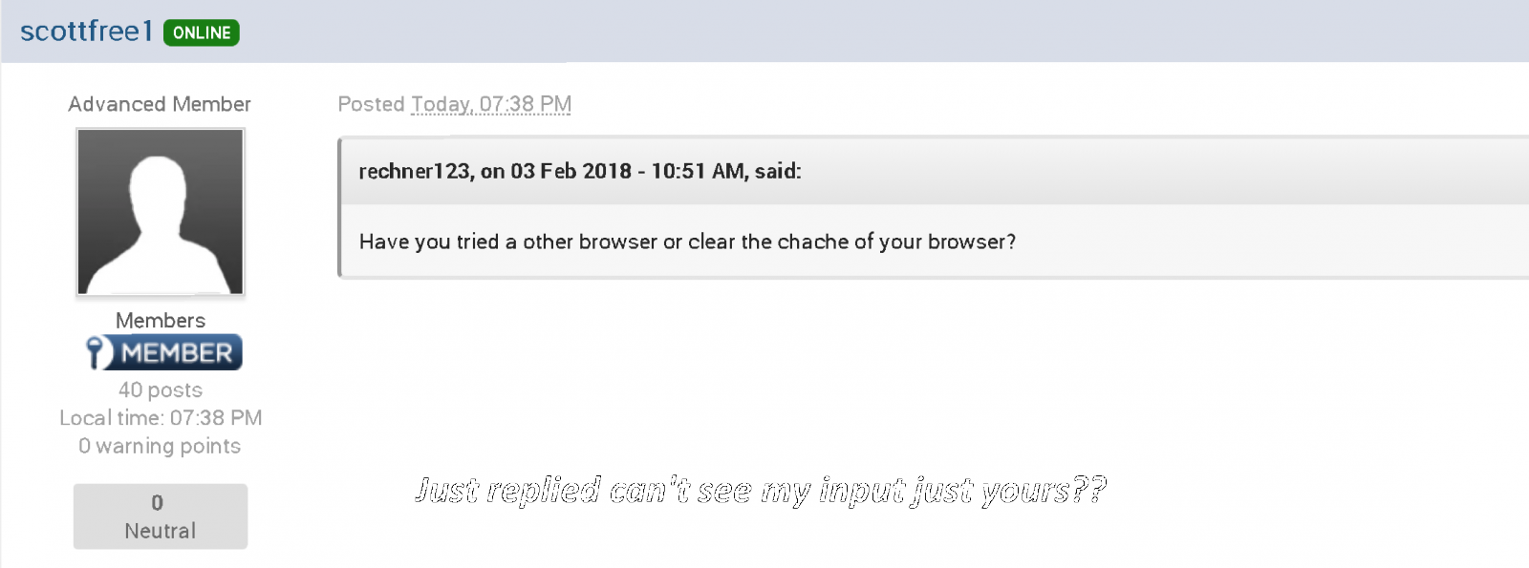Image resolution: width=1529 pixels, height=568 pixels.
Task: Select the Advanced Member title text
Action: click(x=160, y=104)
